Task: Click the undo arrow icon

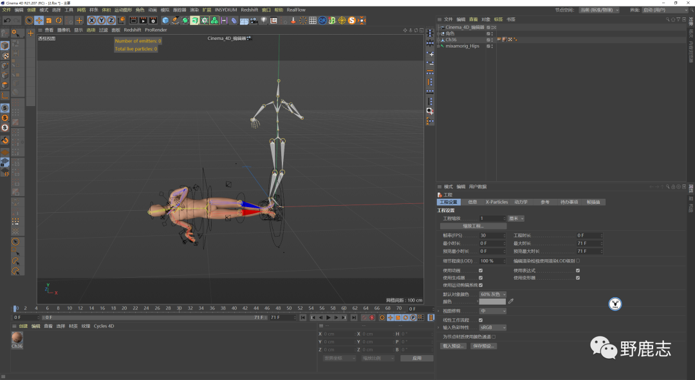Action: 7,21
